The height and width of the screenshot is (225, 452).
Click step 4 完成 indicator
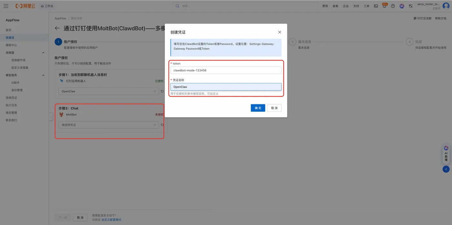(409, 42)
